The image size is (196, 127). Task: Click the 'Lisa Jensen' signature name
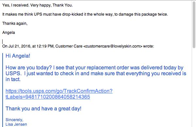(x=16, y=124)
